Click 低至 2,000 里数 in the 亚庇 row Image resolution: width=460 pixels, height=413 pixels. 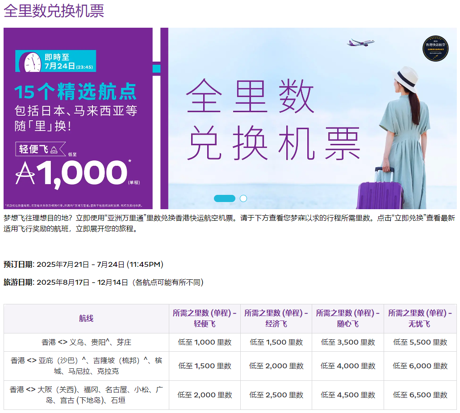click(276, 366)
